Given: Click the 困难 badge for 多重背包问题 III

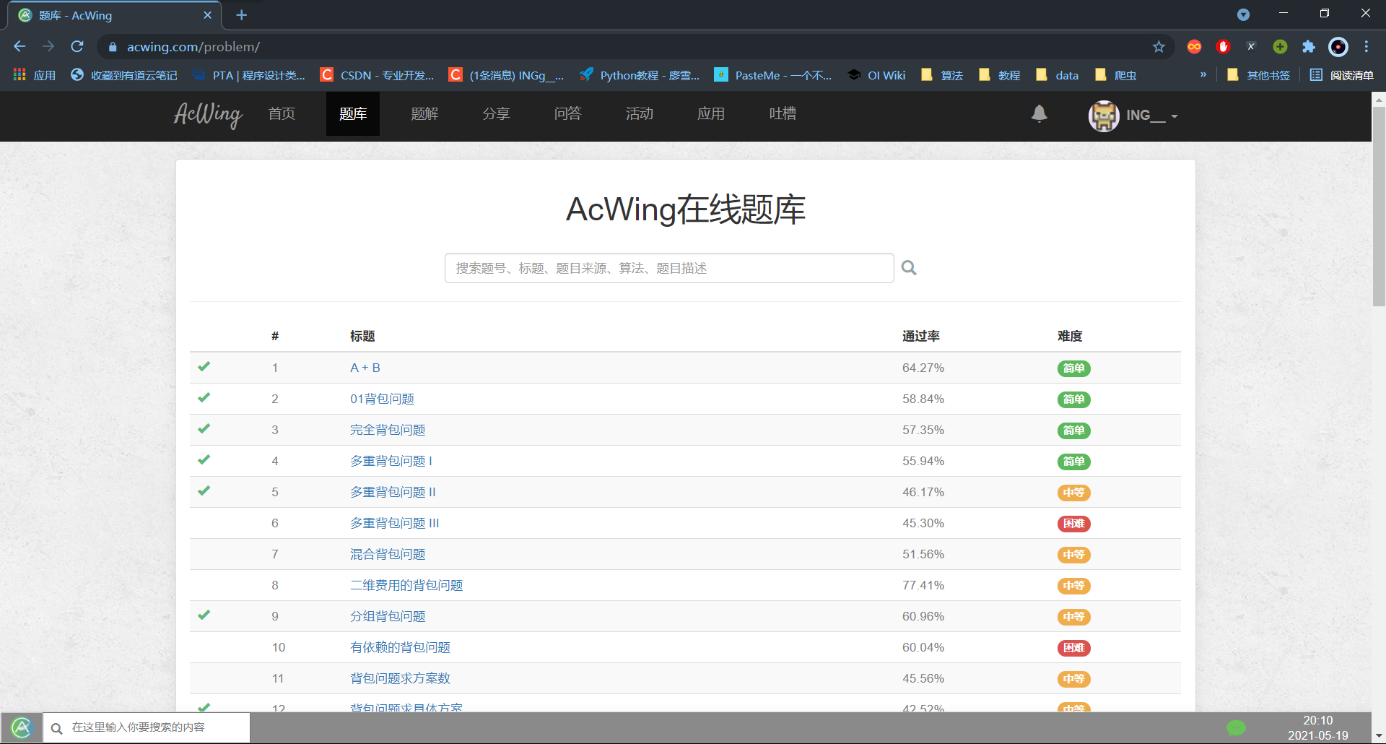Looking at the screenshot, I should coord(1073,524).
